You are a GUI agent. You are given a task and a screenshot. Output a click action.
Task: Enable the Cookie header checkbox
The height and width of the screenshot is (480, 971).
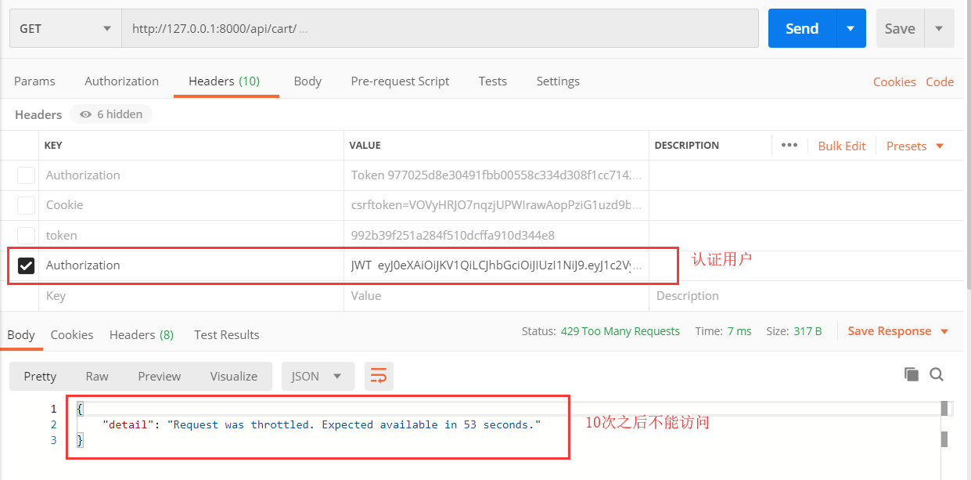coord(26,205)
